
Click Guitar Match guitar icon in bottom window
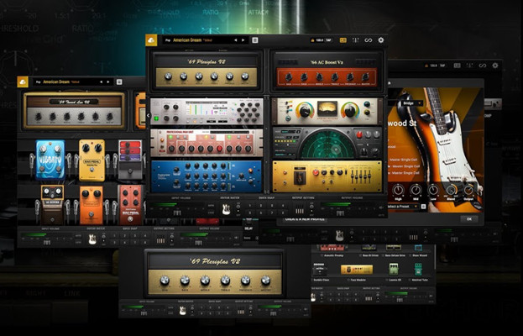point(182,310)
